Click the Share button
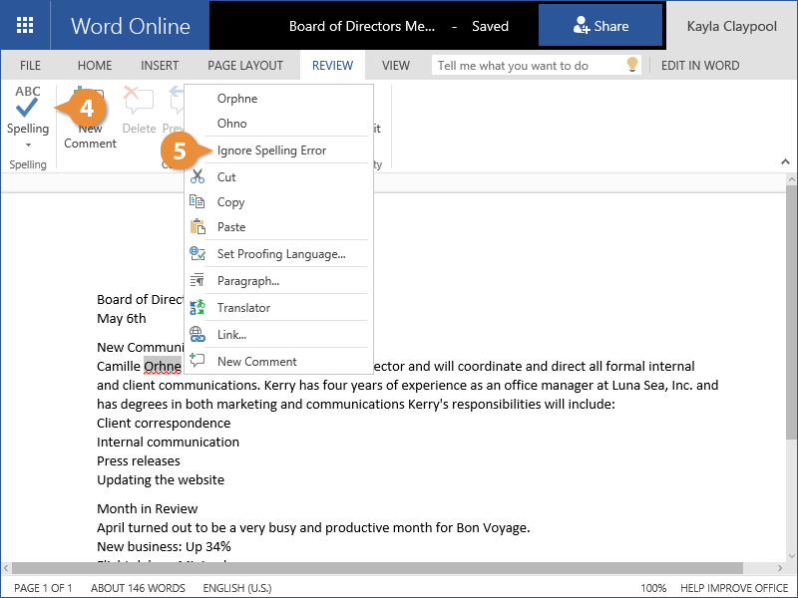The image size is (798, 598). [600, 26]
